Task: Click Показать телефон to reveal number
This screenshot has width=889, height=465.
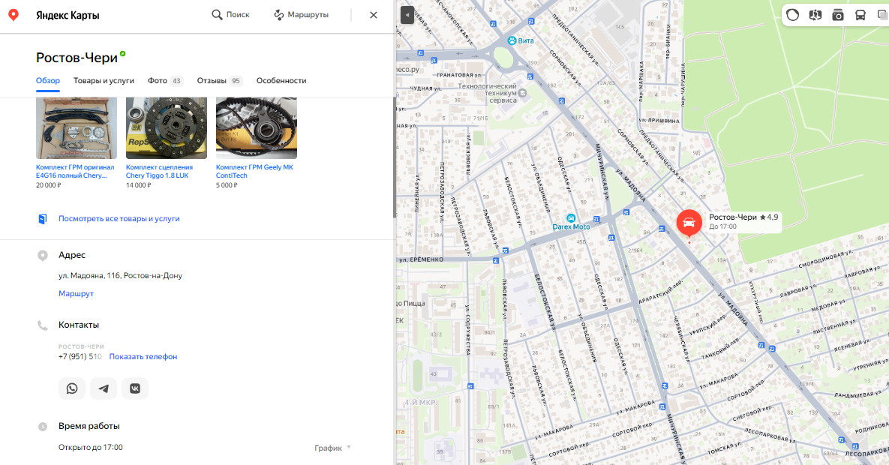Action: [143, 357]
